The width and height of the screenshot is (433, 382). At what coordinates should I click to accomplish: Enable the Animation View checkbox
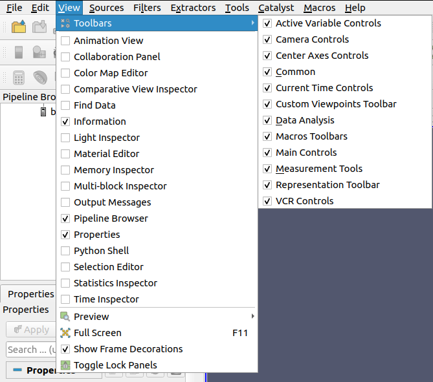tap(65, 41)
